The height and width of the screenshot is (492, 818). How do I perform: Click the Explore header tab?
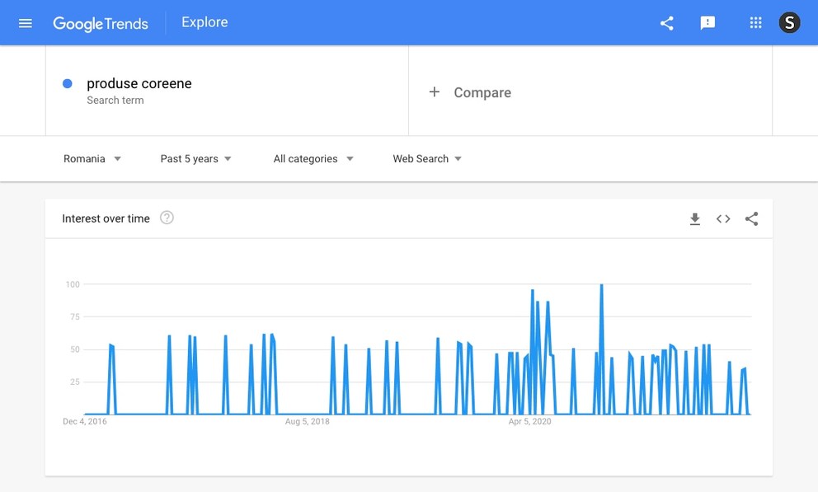point(204,22)
